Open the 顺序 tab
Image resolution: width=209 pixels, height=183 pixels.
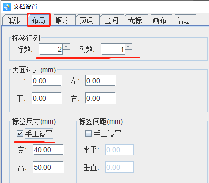[x=63, y=20]
